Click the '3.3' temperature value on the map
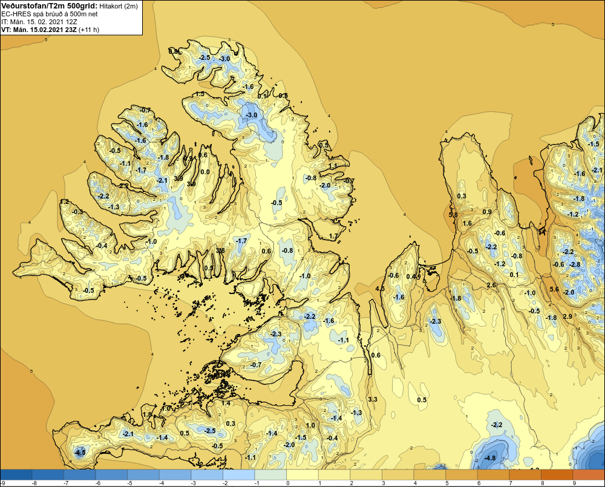Viewport: 605px width, 487px height. (x=373, y=399)
